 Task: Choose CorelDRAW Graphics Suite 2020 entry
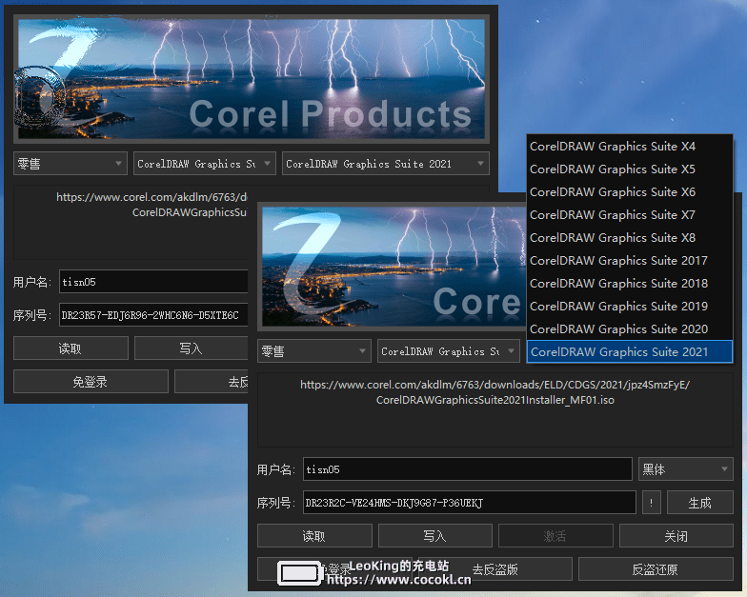click(x=629, y=329)
